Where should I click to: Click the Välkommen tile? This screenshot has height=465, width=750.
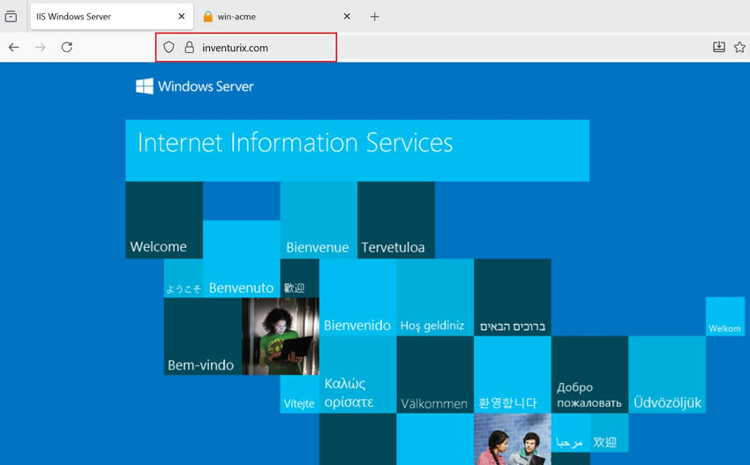pyautogui.click(x=435, y=375)
